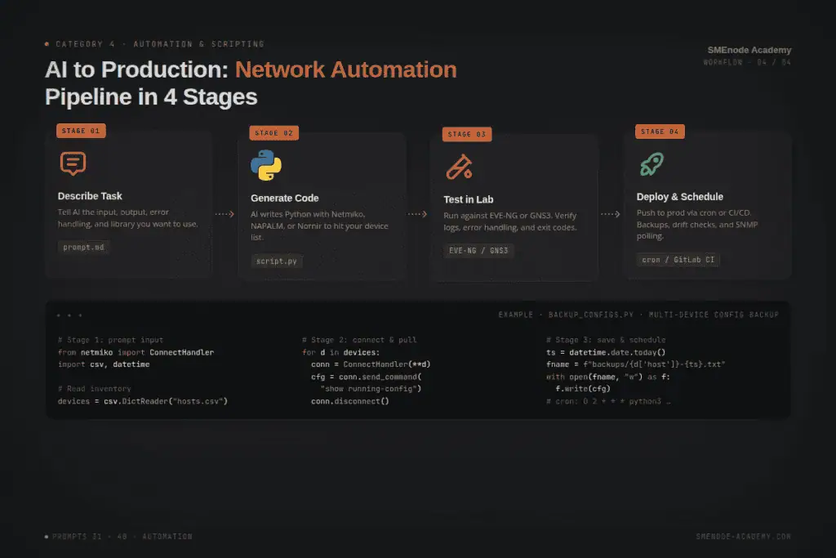Image resolution: width=836 pixels, height=558 pixels.
Task: Click the 'from netmiko import ConnectHandler' line
Action: (136, 352)
